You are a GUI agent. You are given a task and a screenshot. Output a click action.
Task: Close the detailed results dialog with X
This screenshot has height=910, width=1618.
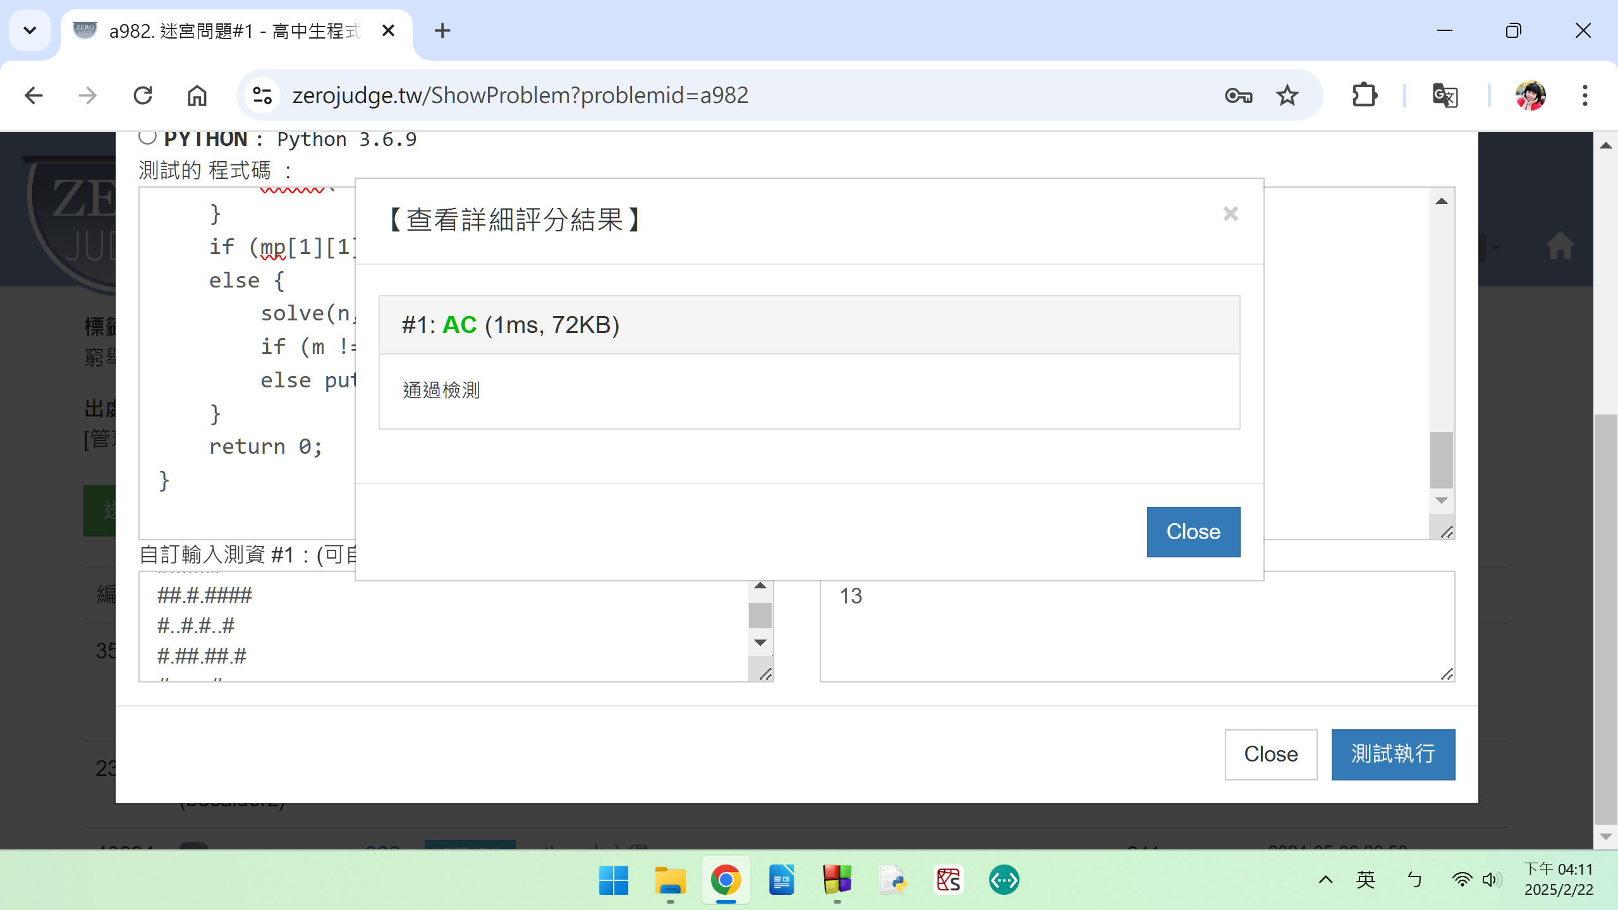1230,214
